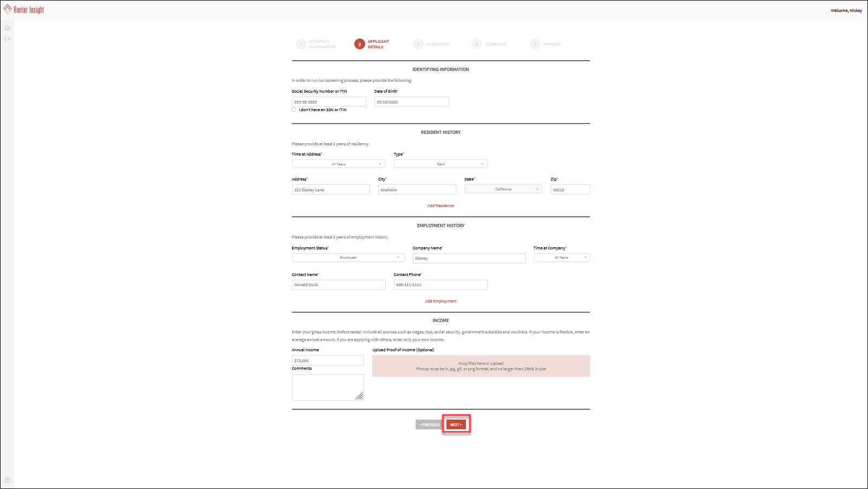Click the Renter Insight logo

click(24, 10)
